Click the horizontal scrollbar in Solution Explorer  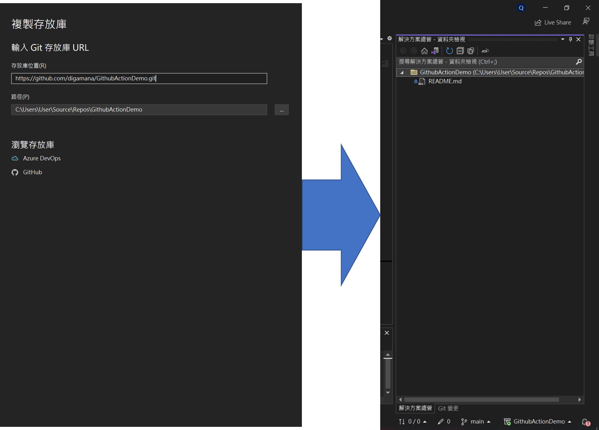[481, 400]
